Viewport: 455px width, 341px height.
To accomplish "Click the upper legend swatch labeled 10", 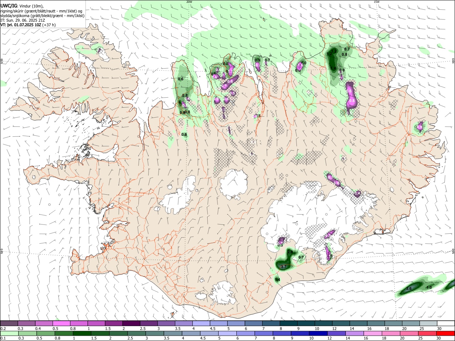I will click(x=323, y=323).
